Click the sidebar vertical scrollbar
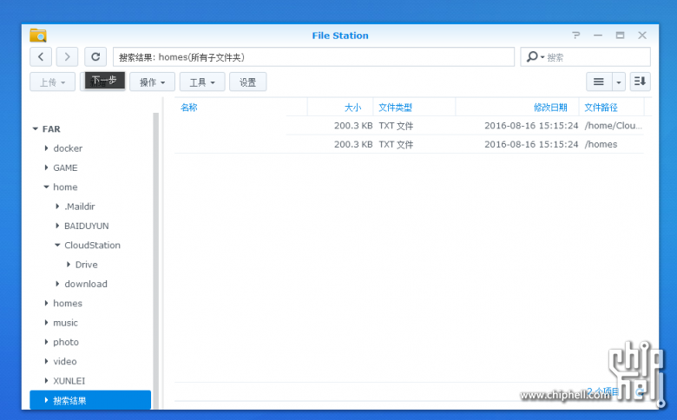677x420 pixels. tap(156, 259)
